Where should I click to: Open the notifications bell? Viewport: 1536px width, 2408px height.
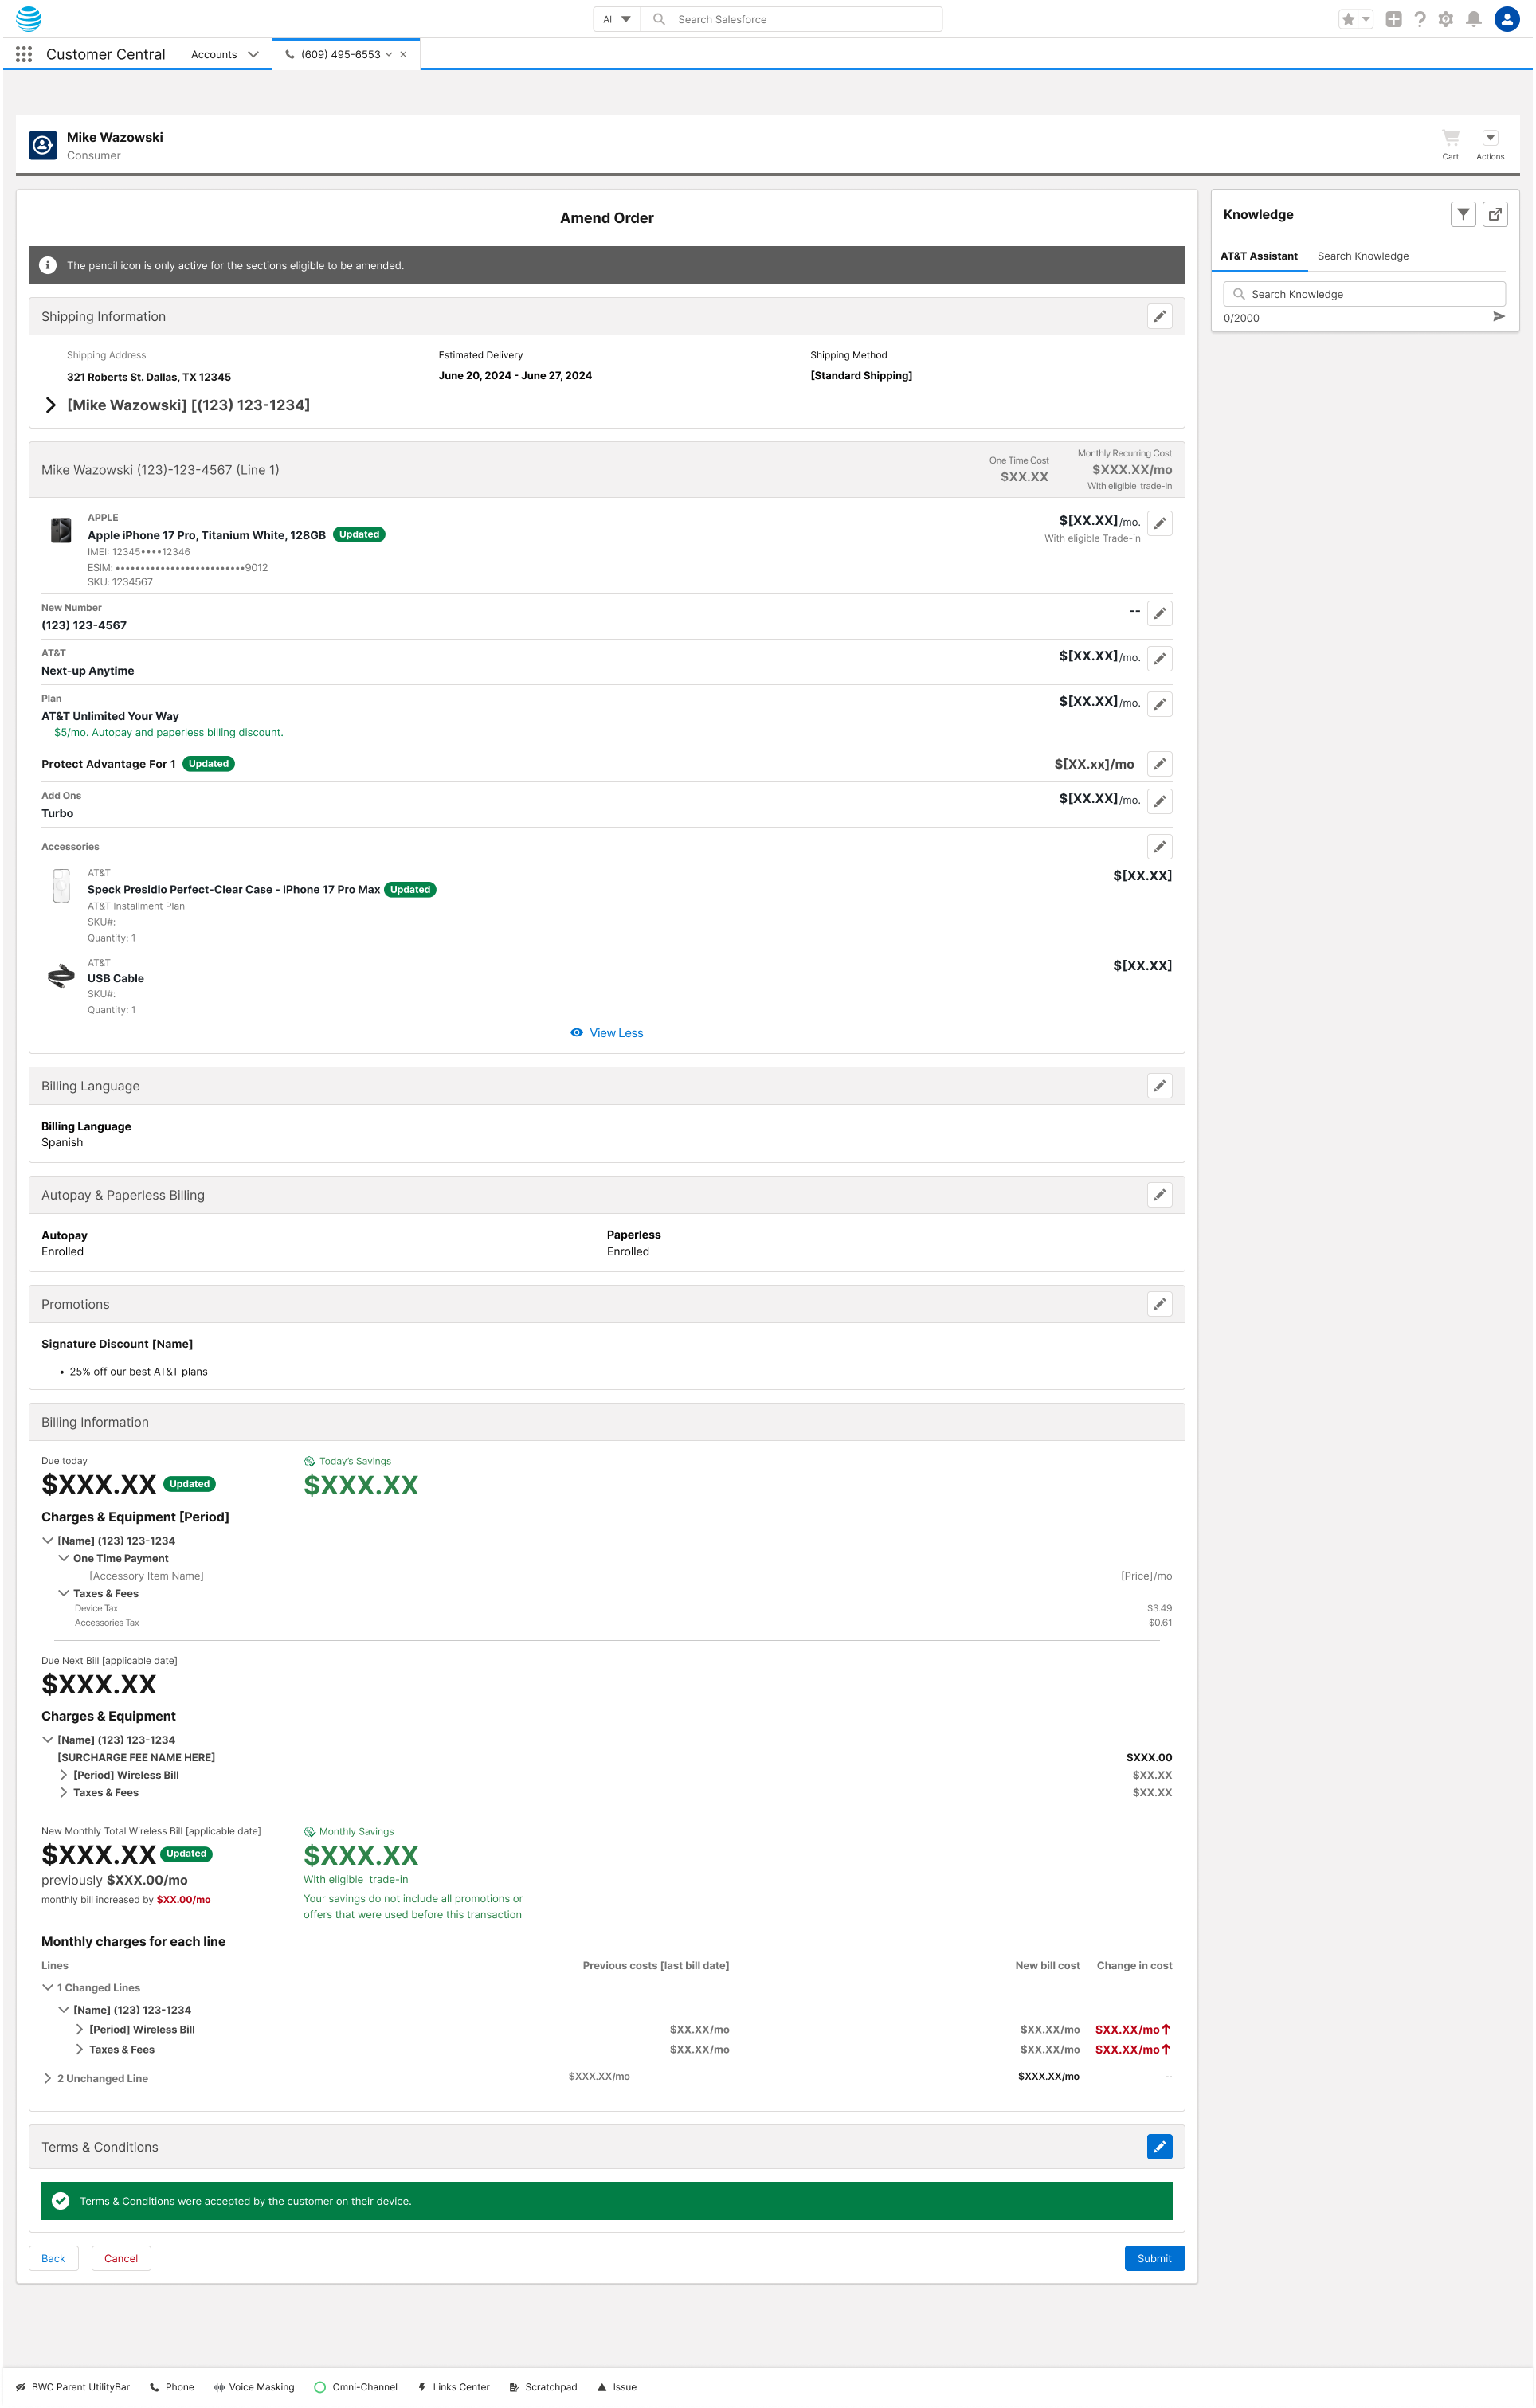pyautogui.click(x=1473, y=19)
